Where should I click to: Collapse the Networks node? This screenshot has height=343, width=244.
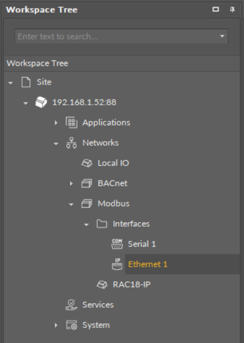tap(56, 143)
